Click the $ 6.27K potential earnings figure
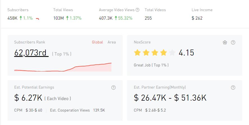 tap(28, 98)
